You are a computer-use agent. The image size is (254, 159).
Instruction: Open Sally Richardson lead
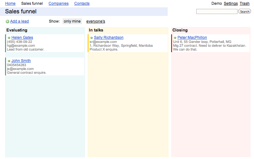tap(109, 38)
